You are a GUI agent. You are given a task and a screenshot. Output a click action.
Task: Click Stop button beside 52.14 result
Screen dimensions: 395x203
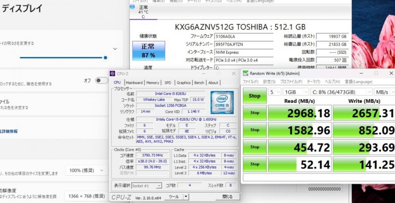[x=254, y=164]
